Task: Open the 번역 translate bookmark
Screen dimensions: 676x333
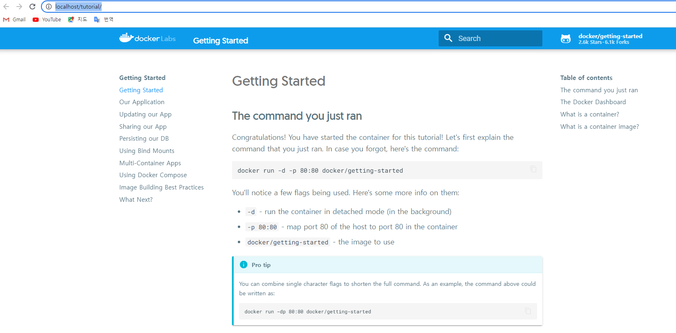Action: pos(103,19)
